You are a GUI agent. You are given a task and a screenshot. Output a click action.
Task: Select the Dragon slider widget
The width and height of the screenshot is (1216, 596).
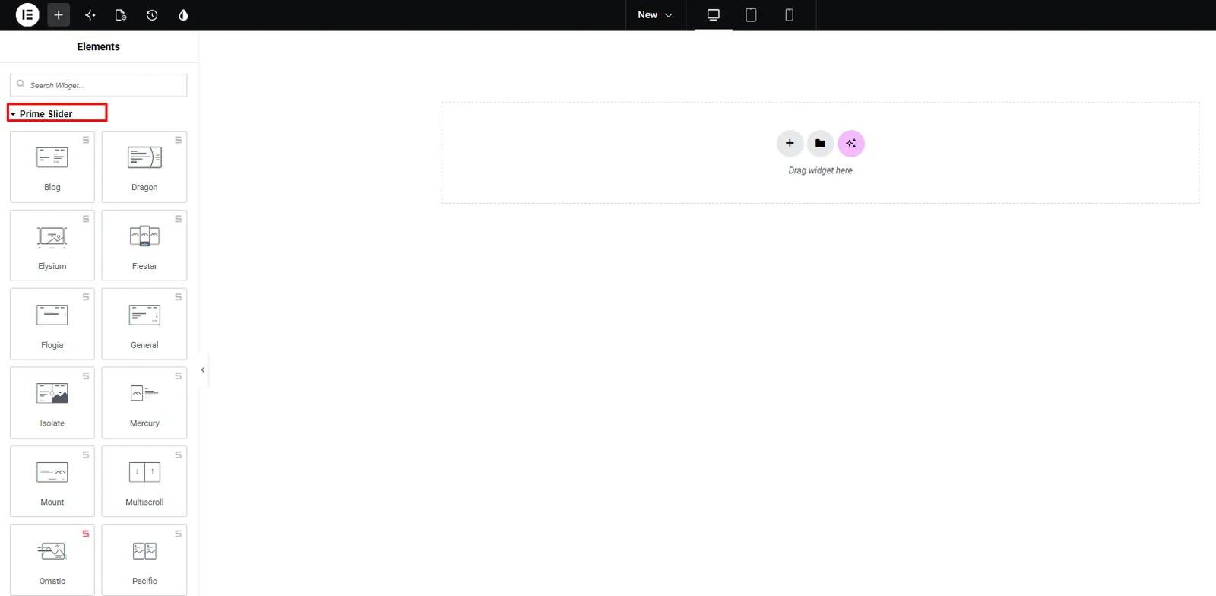(144, 166)
